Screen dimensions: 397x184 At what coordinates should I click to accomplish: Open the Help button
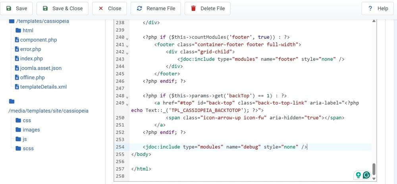(x=378, y=9)
